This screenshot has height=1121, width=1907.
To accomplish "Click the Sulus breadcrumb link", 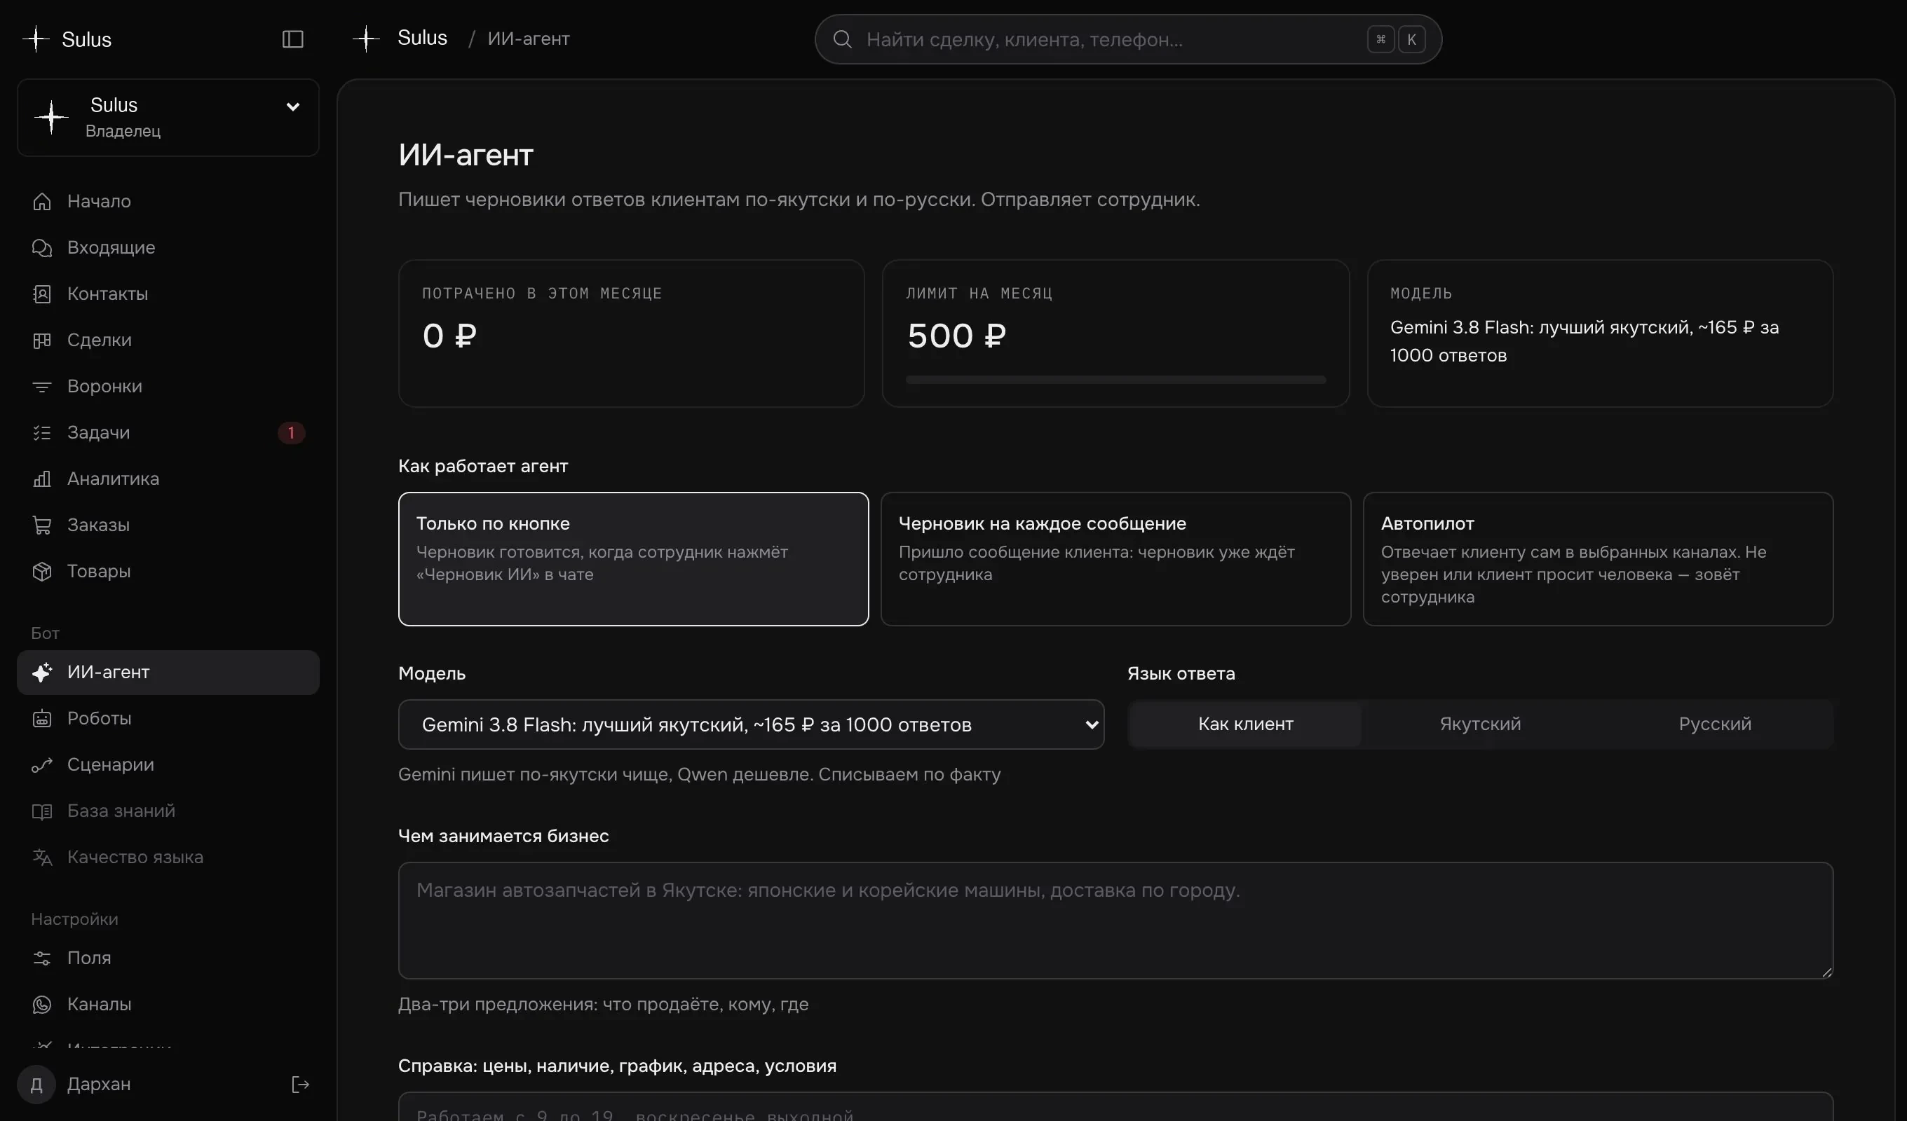I will pos(422,38).
